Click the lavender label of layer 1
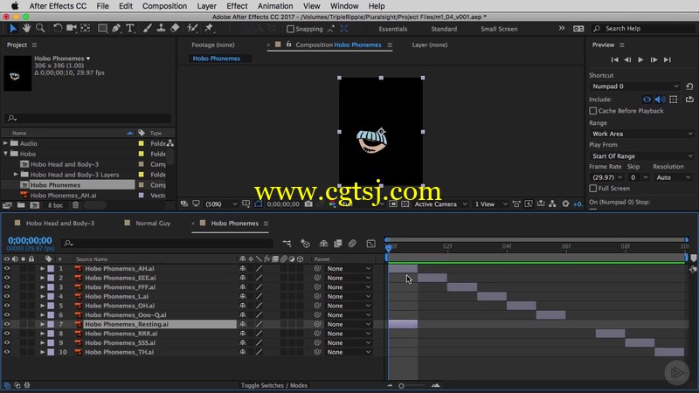 (x=51, y=269)
